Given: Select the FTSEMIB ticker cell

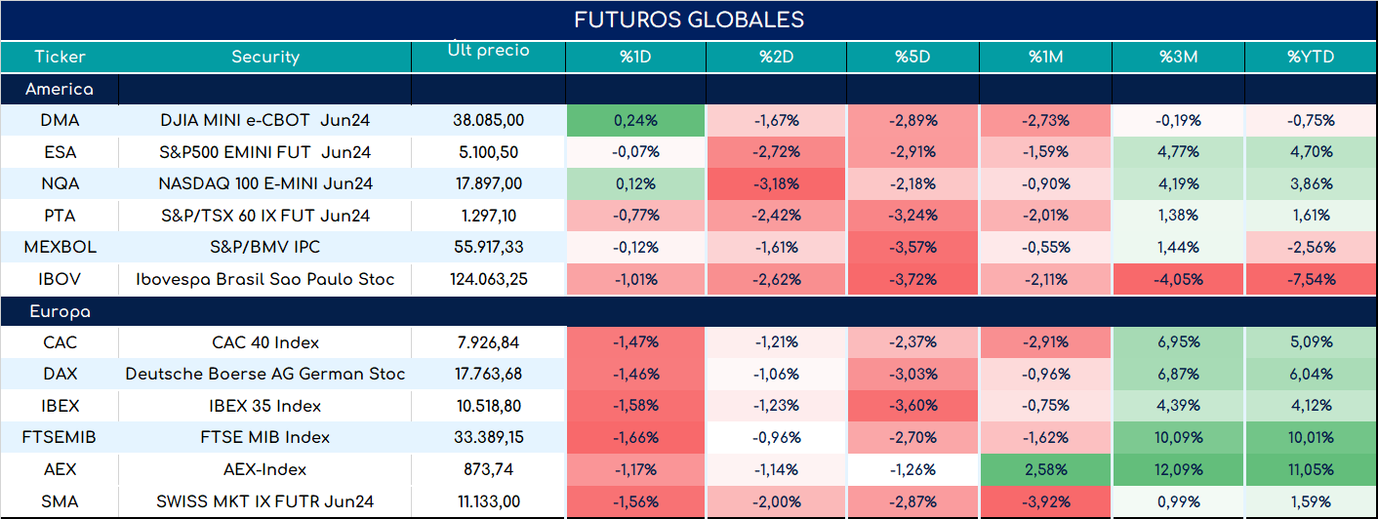Looking at the screenshot, I should 60,438.
